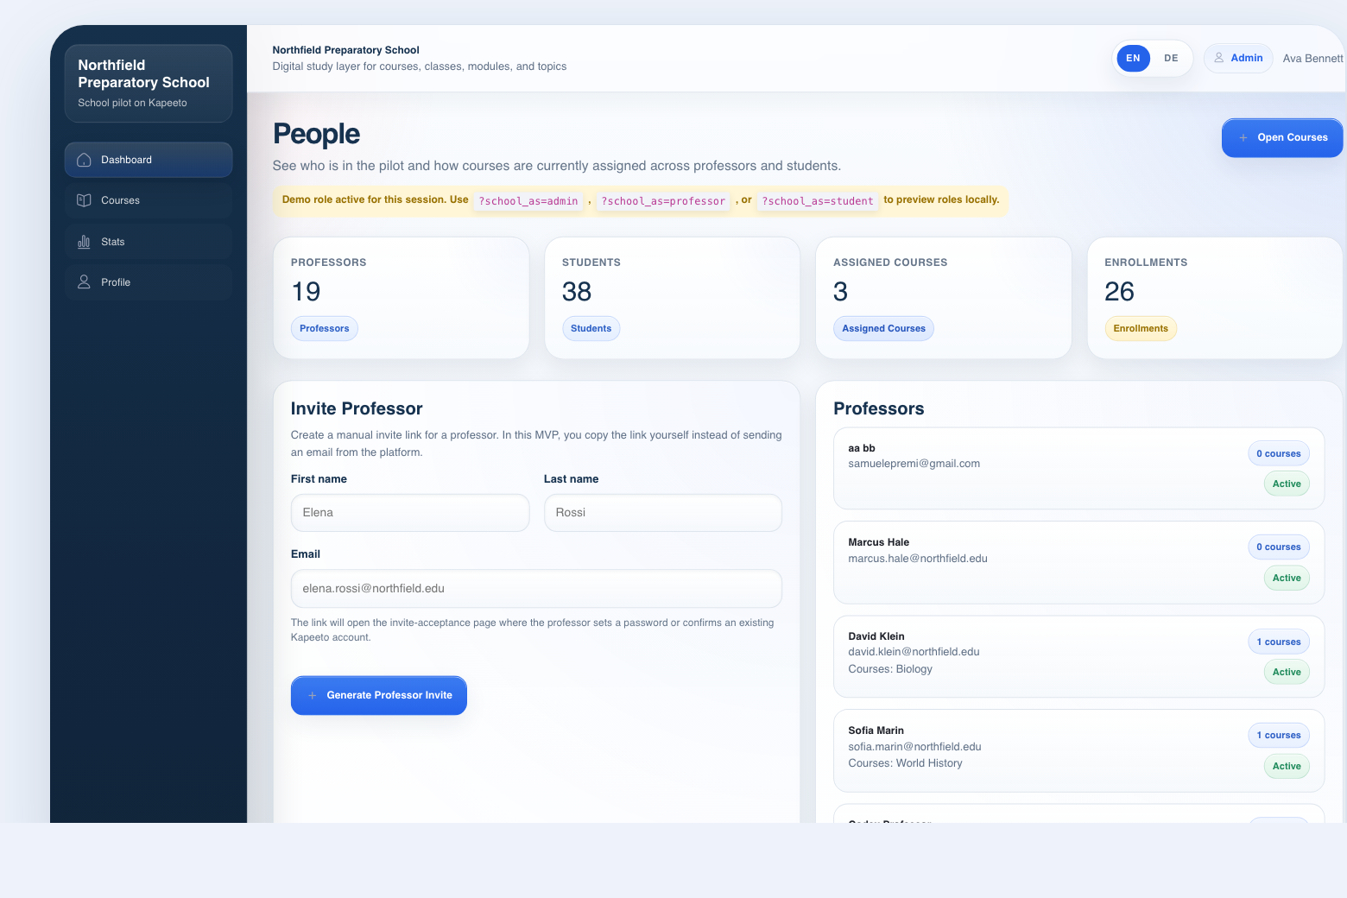Click the Courses book icon

84,200
